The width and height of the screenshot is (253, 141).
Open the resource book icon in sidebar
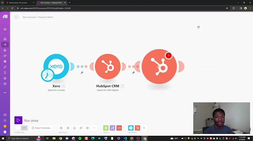point(5,115)
